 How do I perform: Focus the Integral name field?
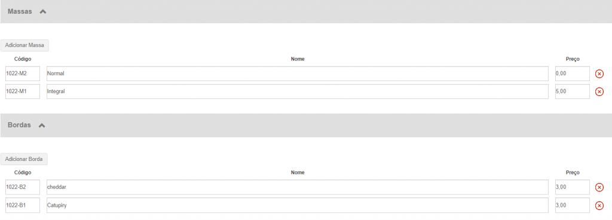(x=298, y=91)
